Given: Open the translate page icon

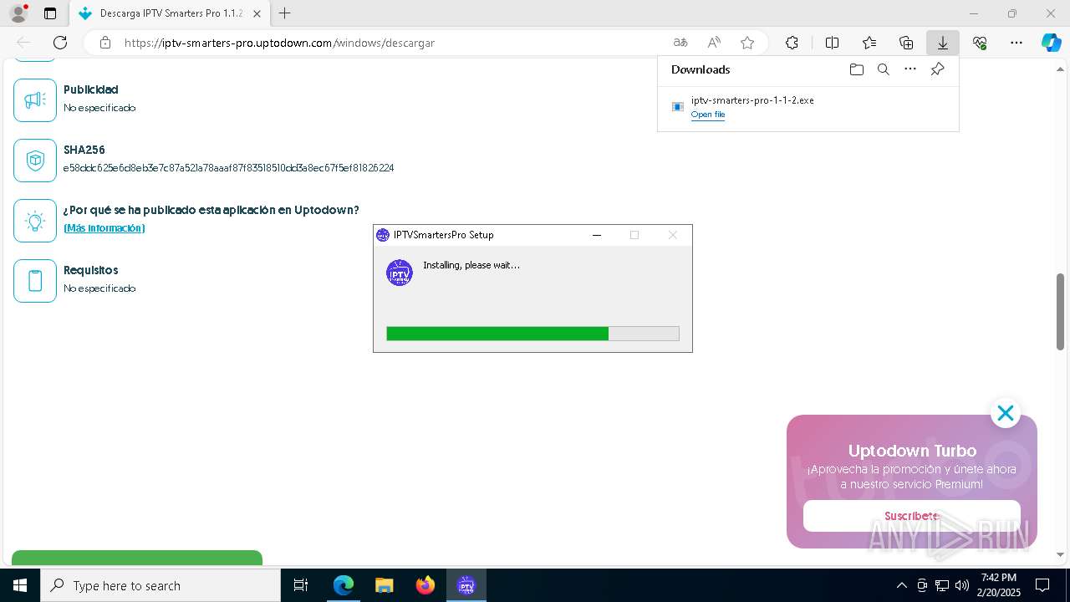Looking at the screenshot, I should (x=680, y=43).
